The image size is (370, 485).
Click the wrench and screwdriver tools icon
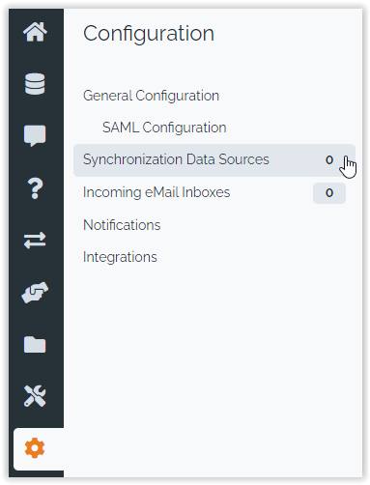click(35, 396)
